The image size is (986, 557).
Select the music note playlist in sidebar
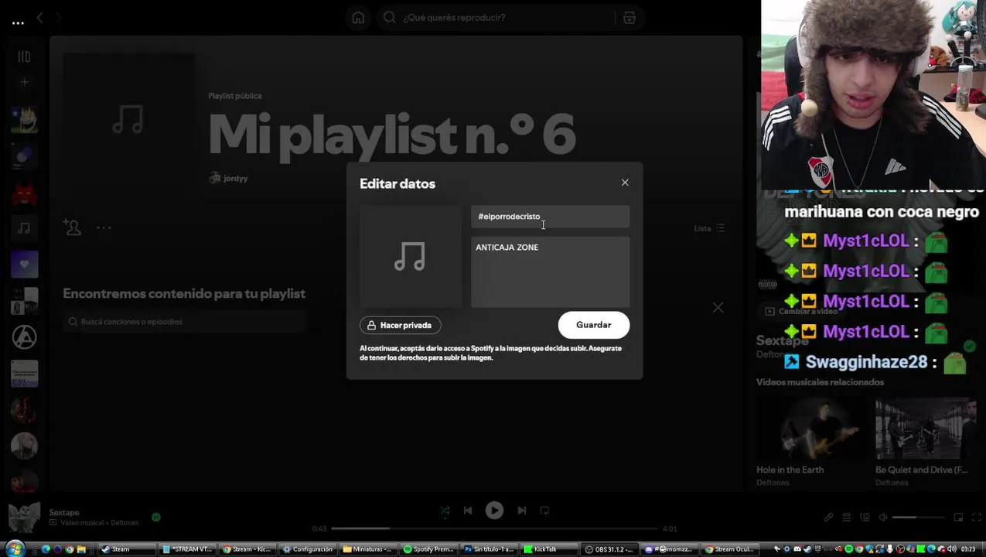pos(24,228)
